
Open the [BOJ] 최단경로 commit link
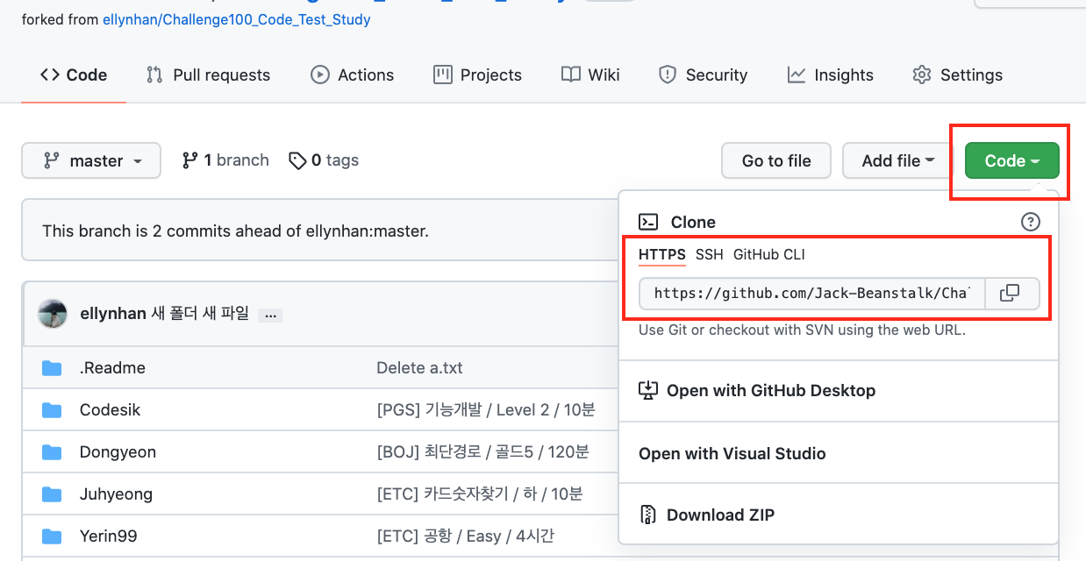coord(482,452)
